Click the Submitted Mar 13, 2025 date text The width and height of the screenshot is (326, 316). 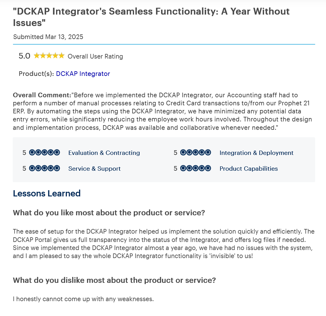tap(48, 37)
